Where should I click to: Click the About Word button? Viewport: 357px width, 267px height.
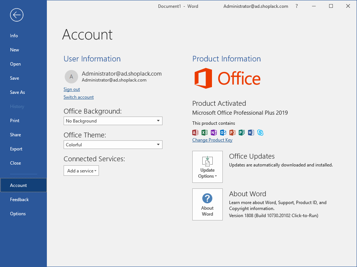(x=208, y=204)
